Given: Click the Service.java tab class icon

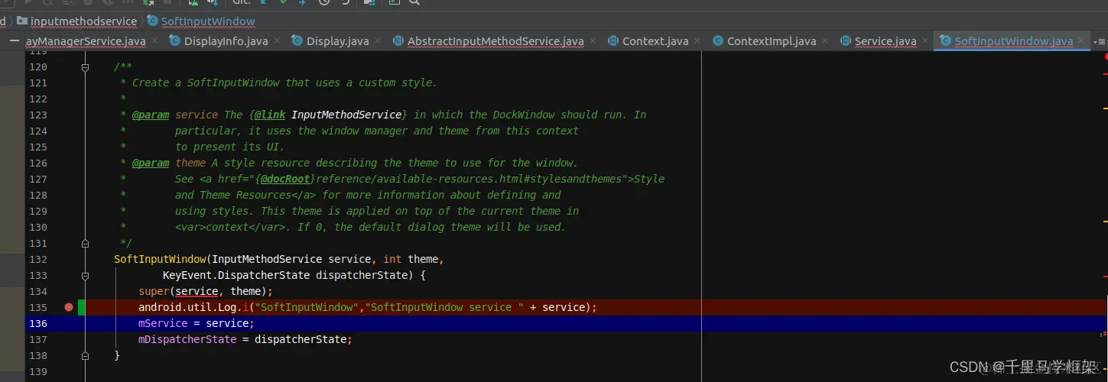Looking at the screenshot, I should [x=845, y=41].
